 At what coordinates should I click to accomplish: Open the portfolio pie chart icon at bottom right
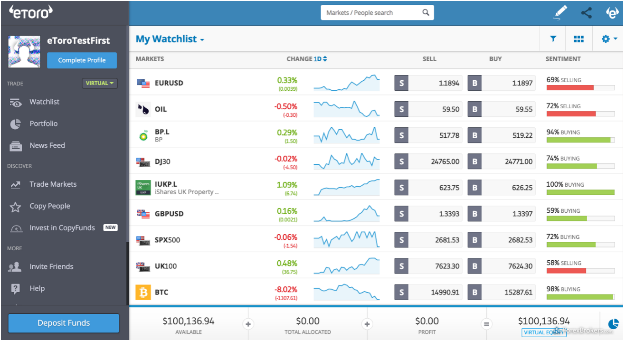click(613, 323)
